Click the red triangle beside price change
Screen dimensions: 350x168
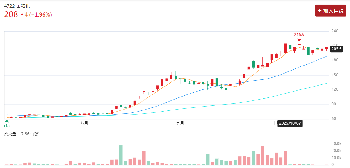tap(22, 14)
